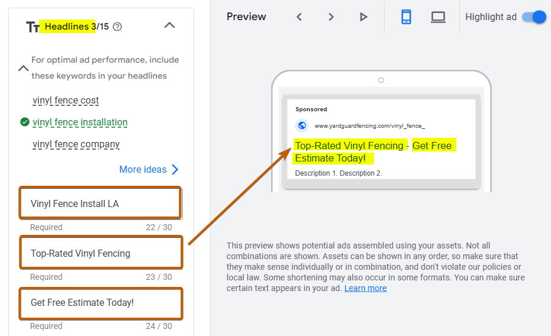Play the ad preview slideshow

tap(363, 17)
